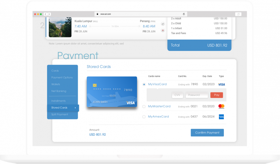Screen dimensions: 280x164
Task: Click the pencil edit icon for the Penang flight
Action: click(x=163, y=24)
